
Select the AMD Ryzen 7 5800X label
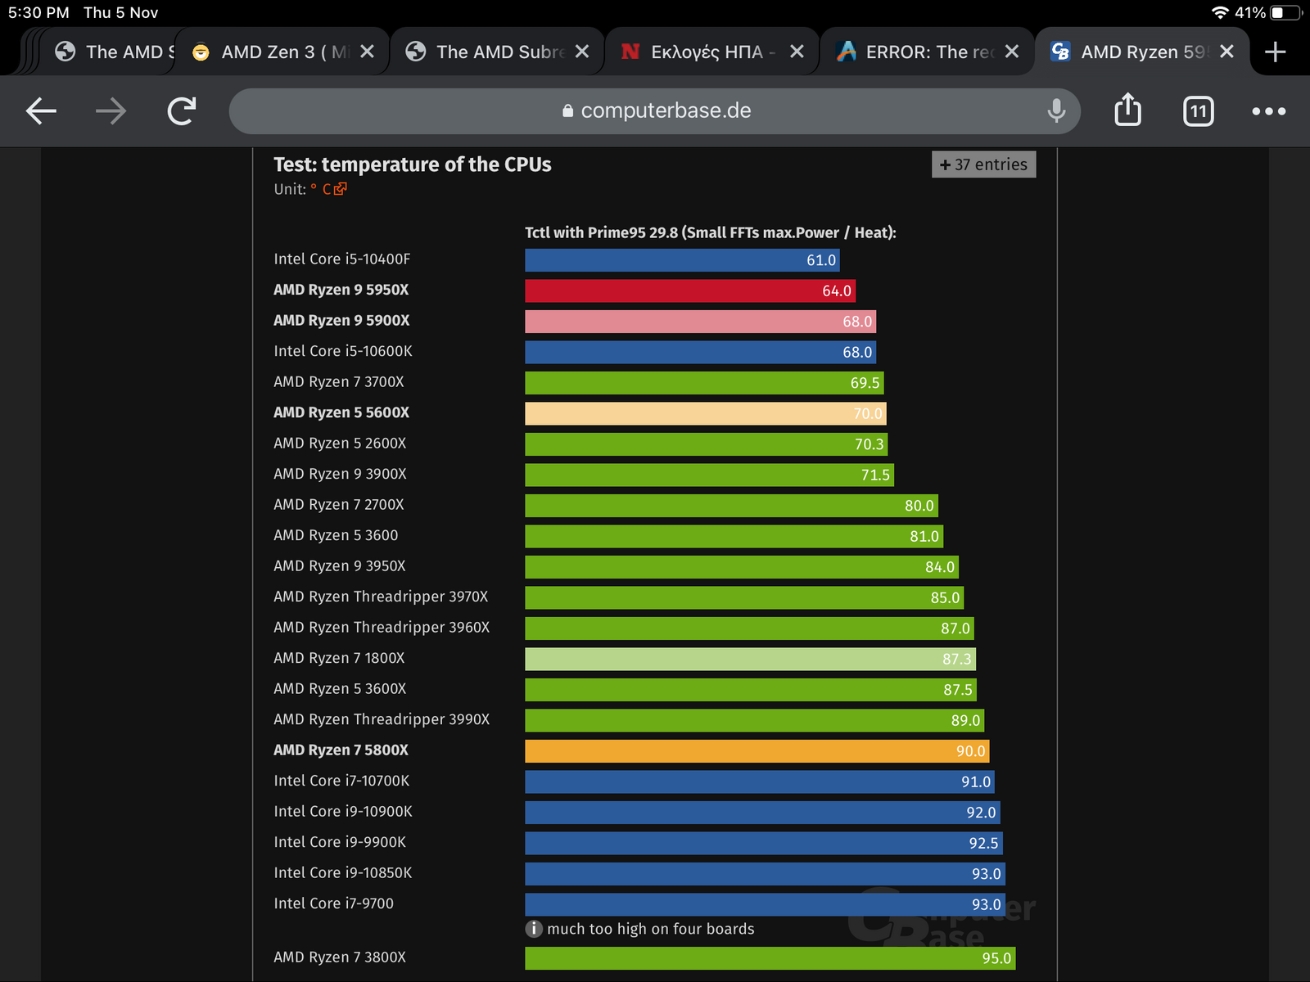pyautogui.click(x=341, y=750)
